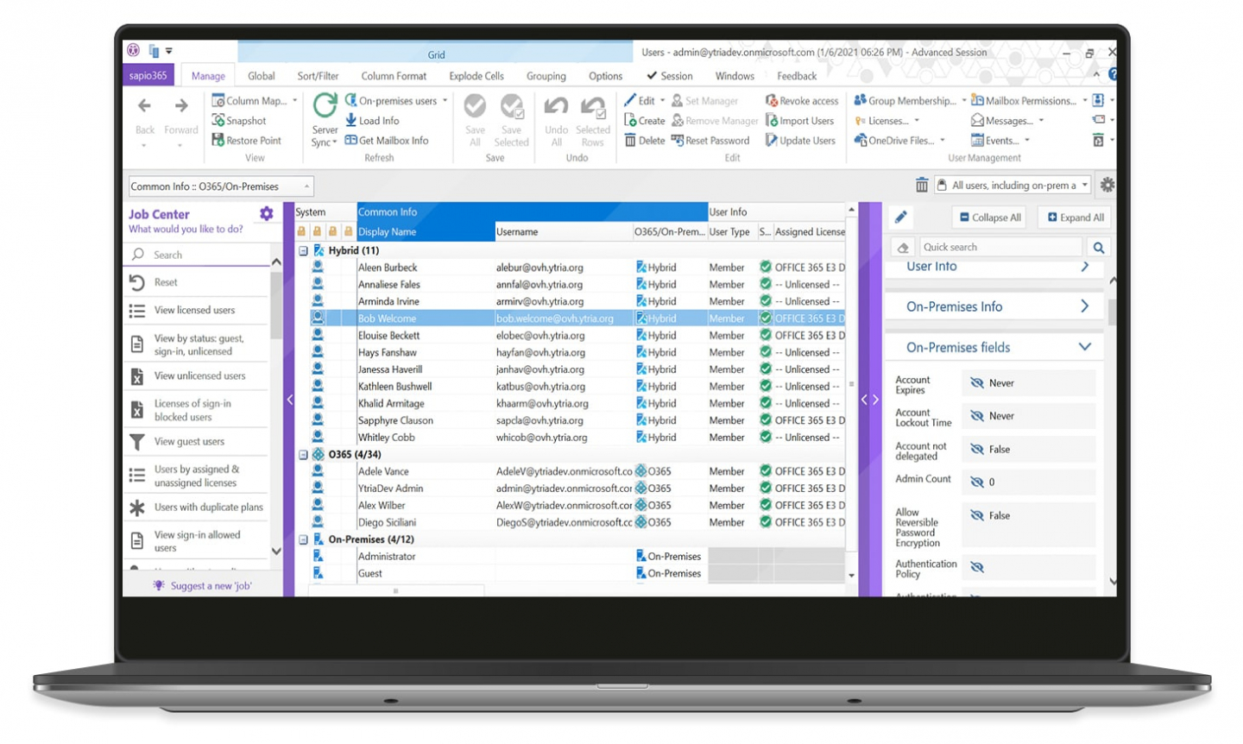Click Revoke access
This screenshot has height=744, width=1243.
802,101
